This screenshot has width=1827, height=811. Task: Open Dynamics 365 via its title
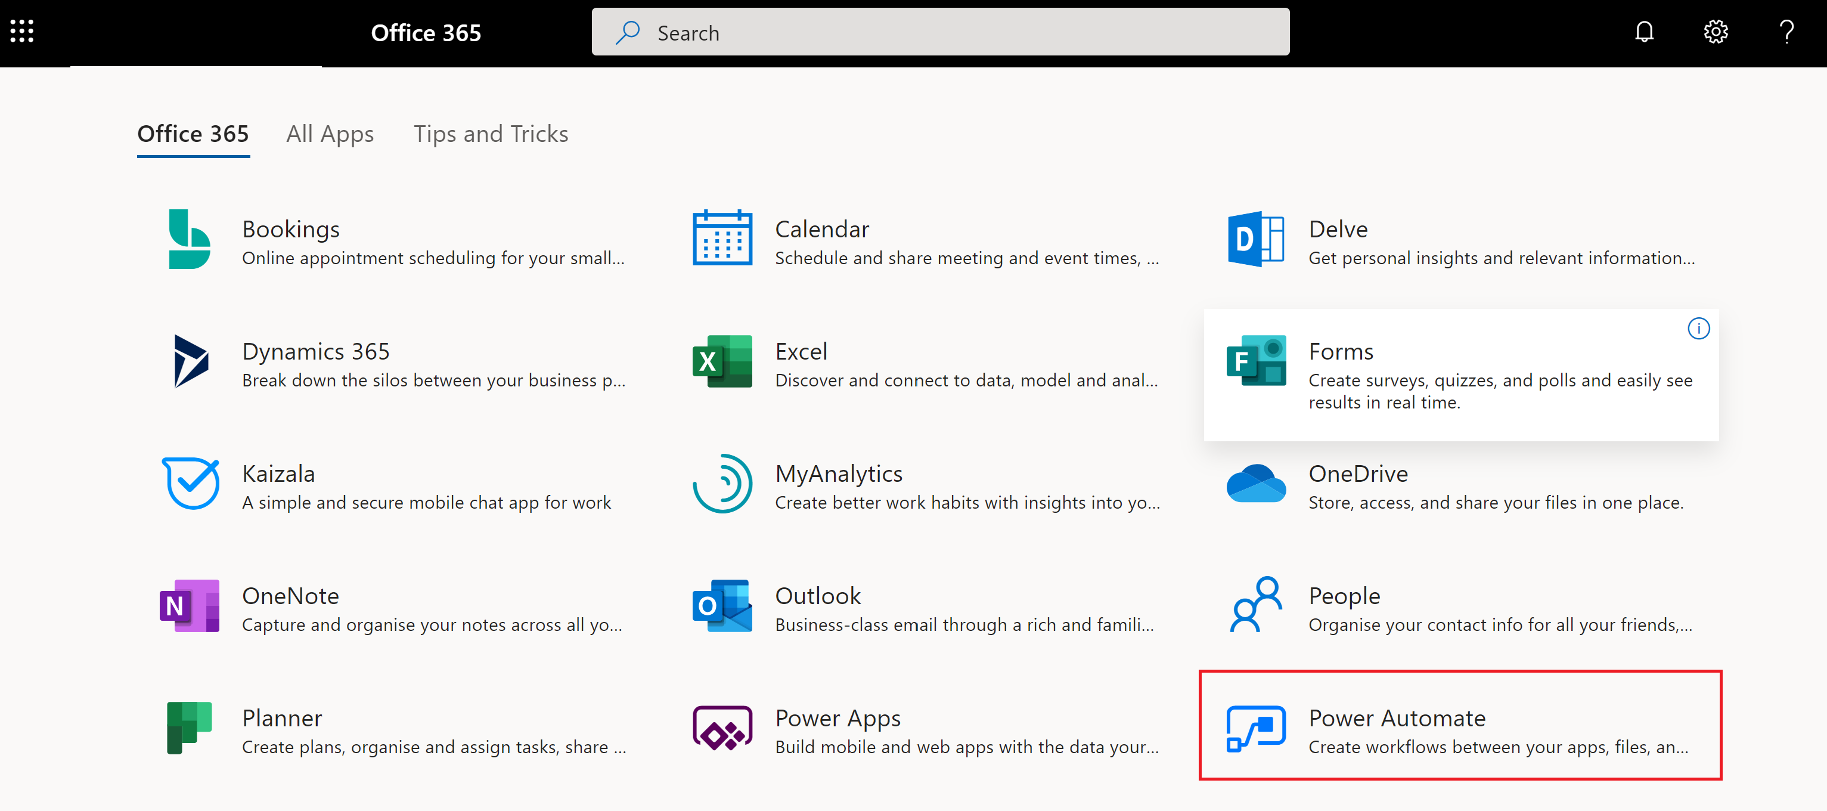315,351
